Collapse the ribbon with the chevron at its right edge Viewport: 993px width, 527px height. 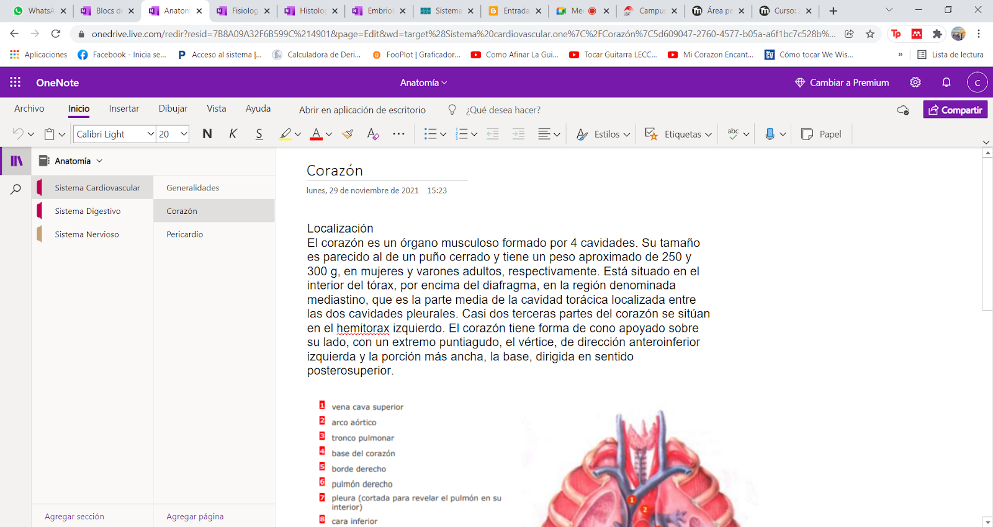tap(986, 142)
